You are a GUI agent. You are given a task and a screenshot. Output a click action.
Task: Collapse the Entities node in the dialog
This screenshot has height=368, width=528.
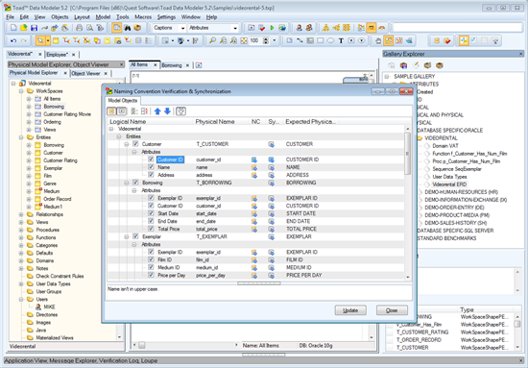coord(119,136)
